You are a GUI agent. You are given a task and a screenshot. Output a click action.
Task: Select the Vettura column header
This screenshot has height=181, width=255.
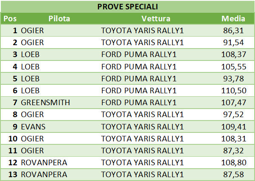click(156, 19)
